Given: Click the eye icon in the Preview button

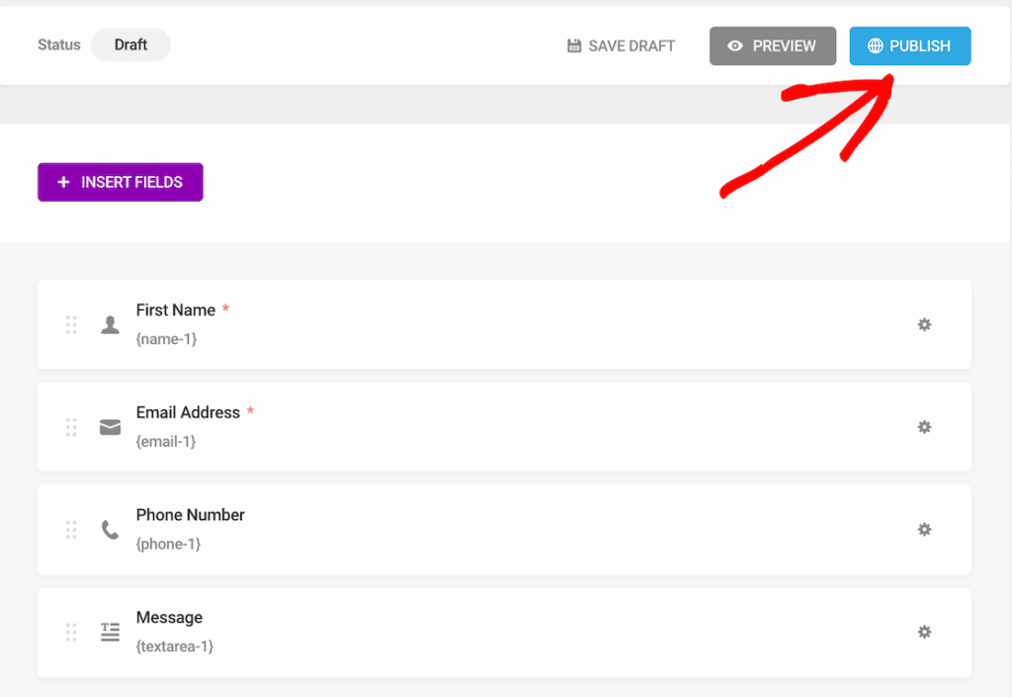Looking at the screenshot, I should (733, 45).
